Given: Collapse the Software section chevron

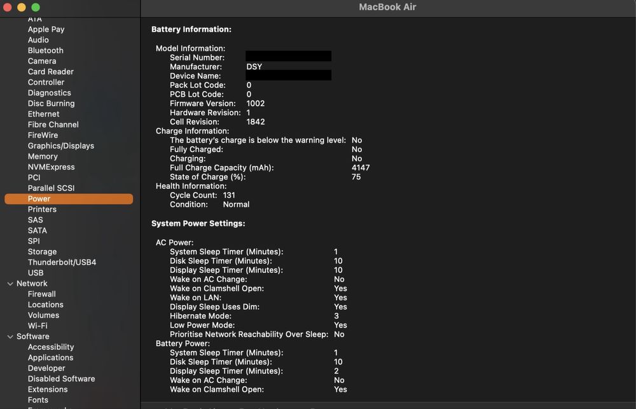Looking at the screenshot, I should 10,336.
